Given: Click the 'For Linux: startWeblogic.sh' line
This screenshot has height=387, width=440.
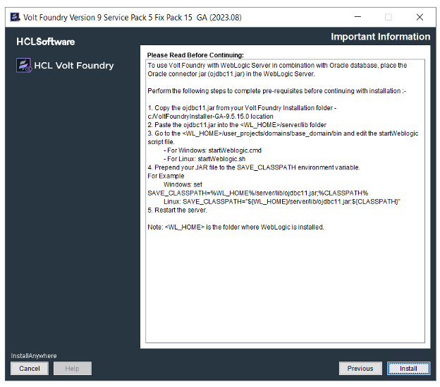Looking at the screenshot, I should (204, 159).
